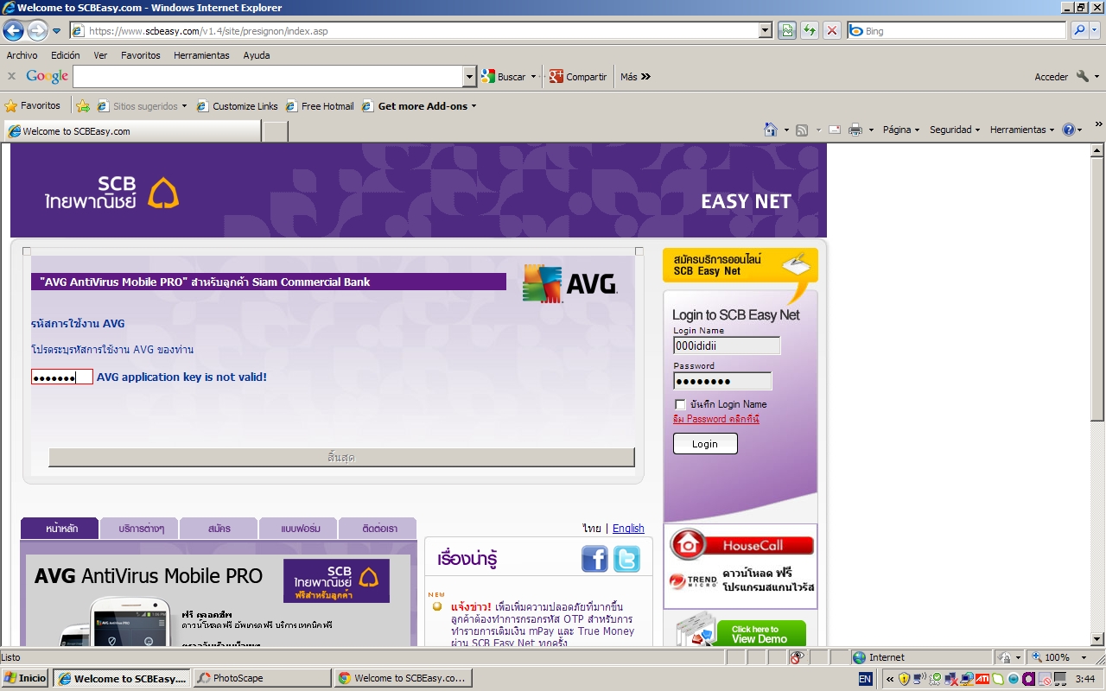The width and height of the screenshot is (1106, 691).
Task: Stop loading with the red X icon
Action: (832, 30)
